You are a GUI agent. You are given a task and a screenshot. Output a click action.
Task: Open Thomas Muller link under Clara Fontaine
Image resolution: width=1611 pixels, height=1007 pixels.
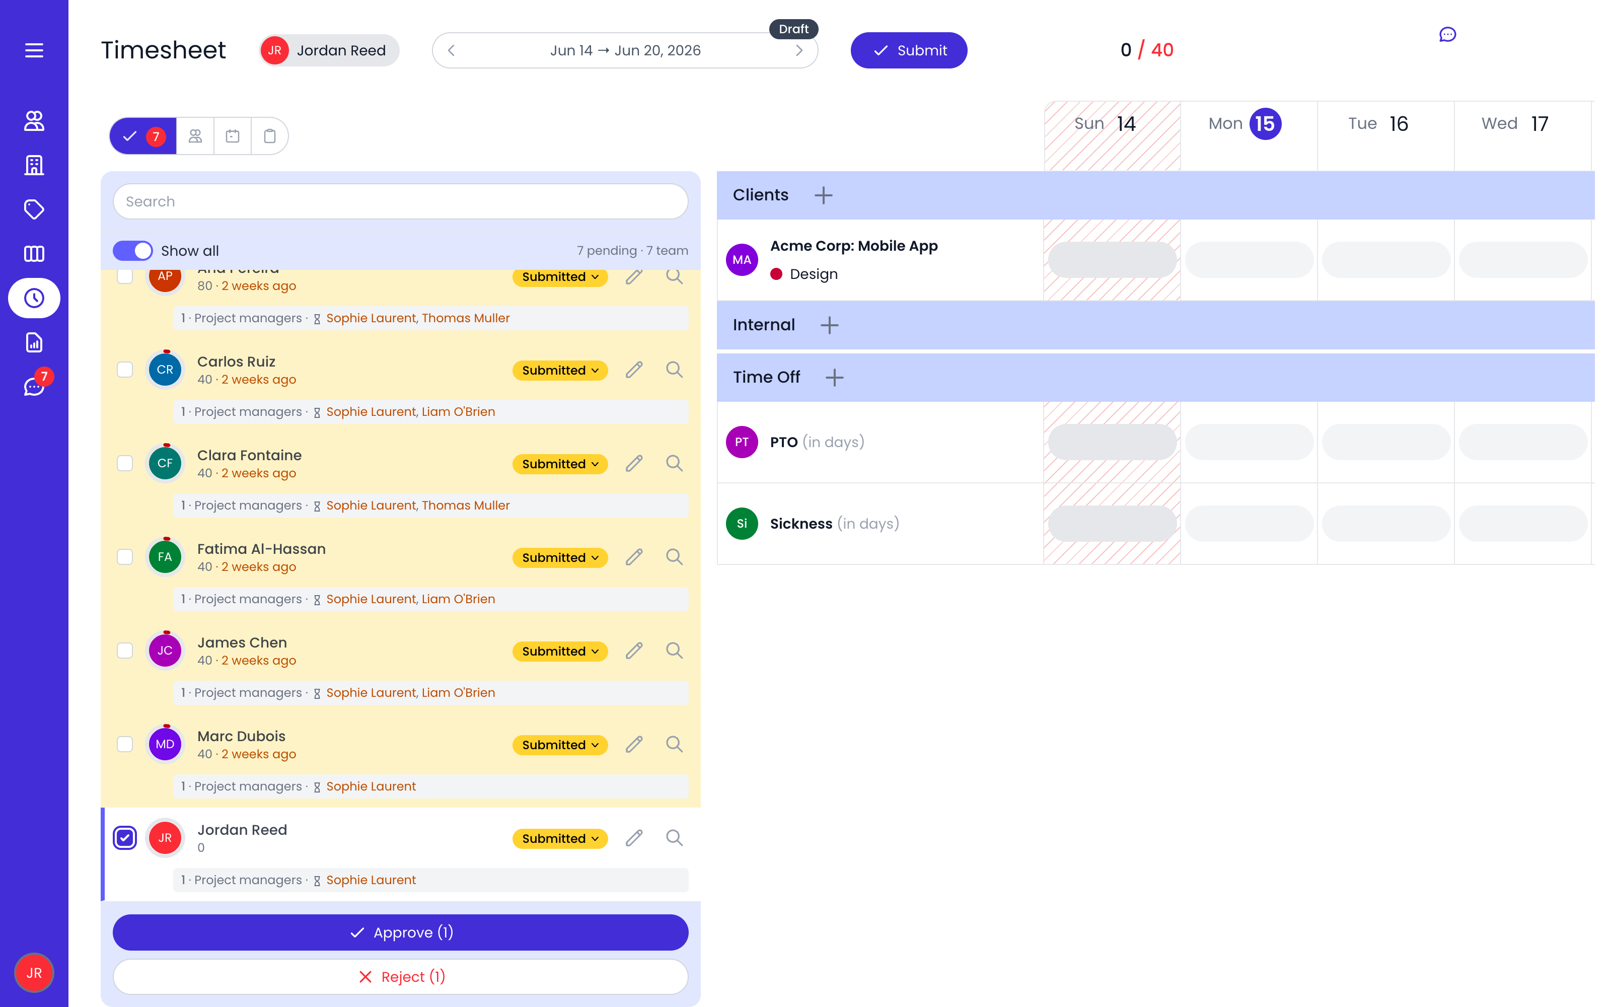point(465,506)
